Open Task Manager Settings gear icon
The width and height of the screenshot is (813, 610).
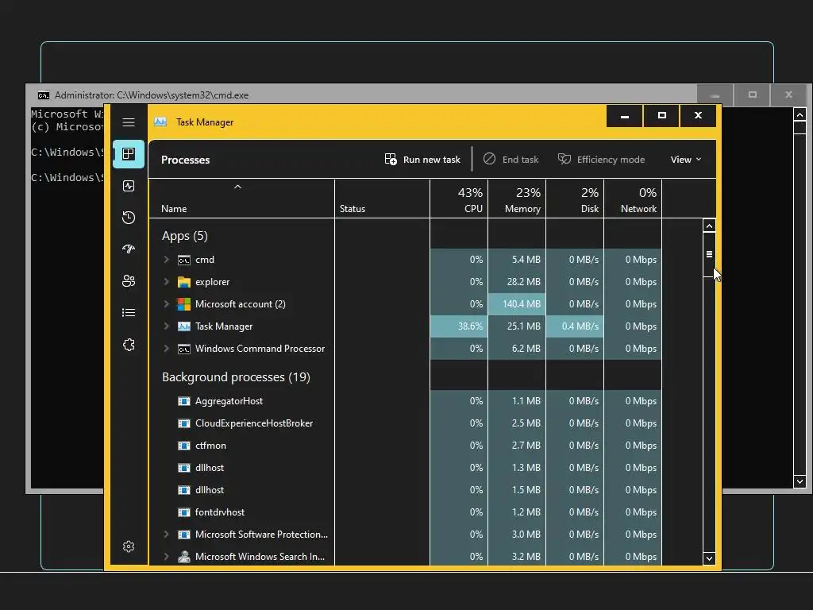[x=129, y=546]
